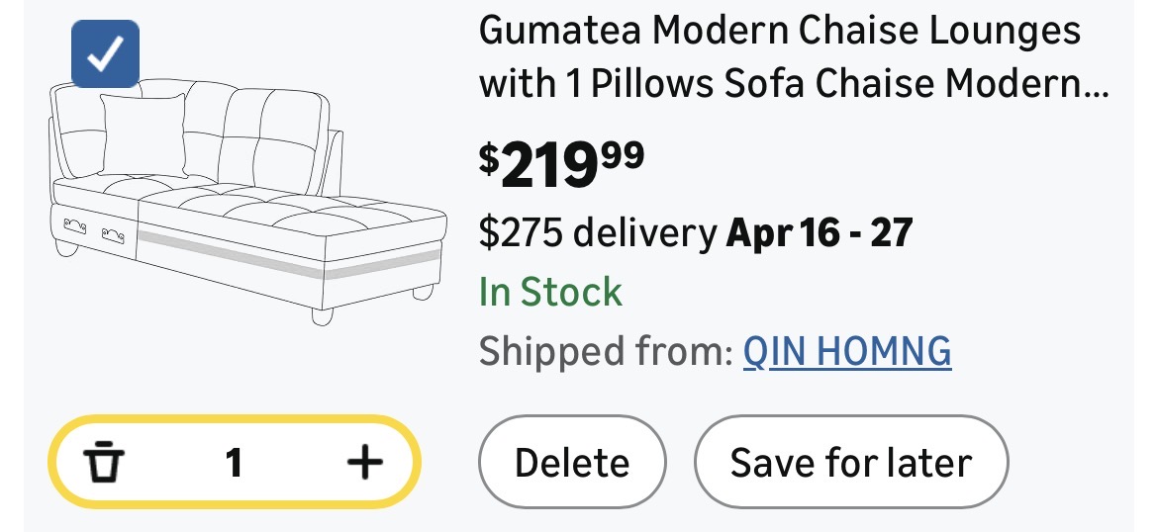1158x532 pixels.
Task: Click the sofa drawer handles in the image
Action: pos(96,229)
